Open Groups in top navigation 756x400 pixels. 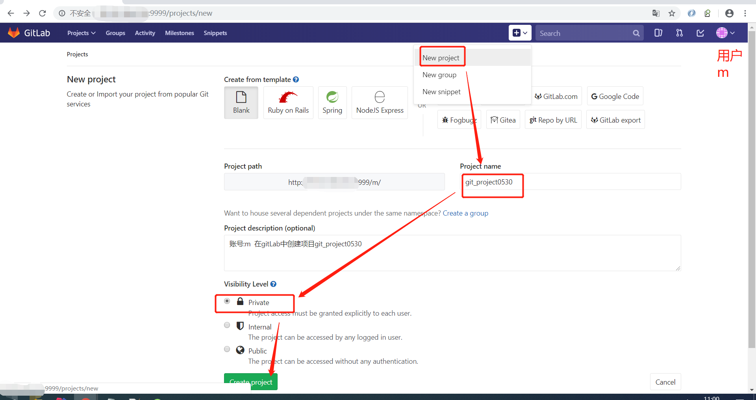[115, 33]
